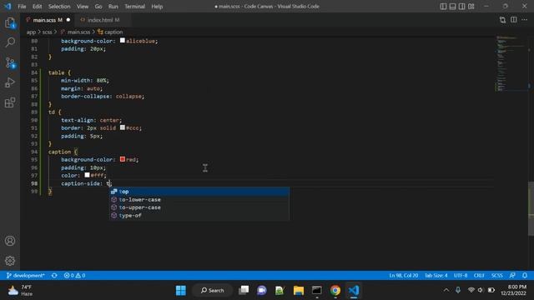
Task: Click the development branch in status bar
Action: tap(26, 275)
